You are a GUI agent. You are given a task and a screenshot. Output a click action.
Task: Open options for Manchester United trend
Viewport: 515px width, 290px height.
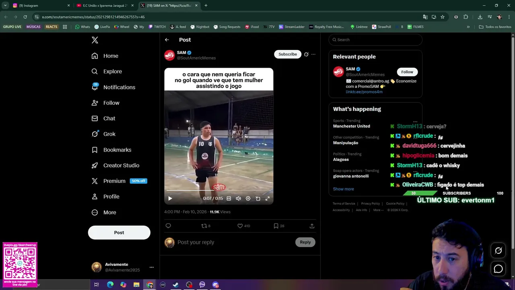[x=415, y=121]
